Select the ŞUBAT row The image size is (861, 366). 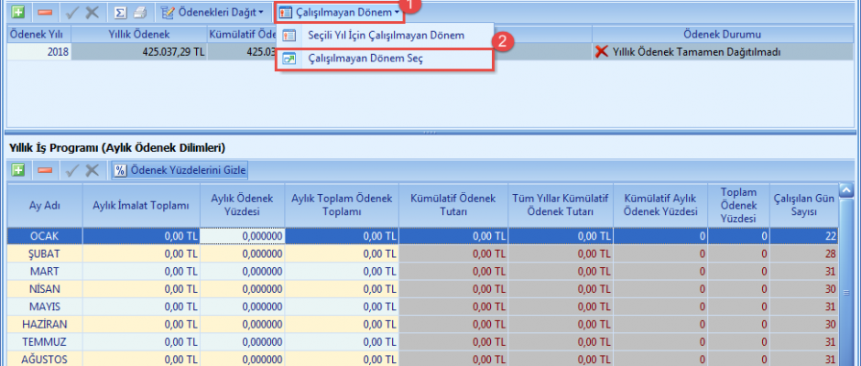tap(44, 253)
